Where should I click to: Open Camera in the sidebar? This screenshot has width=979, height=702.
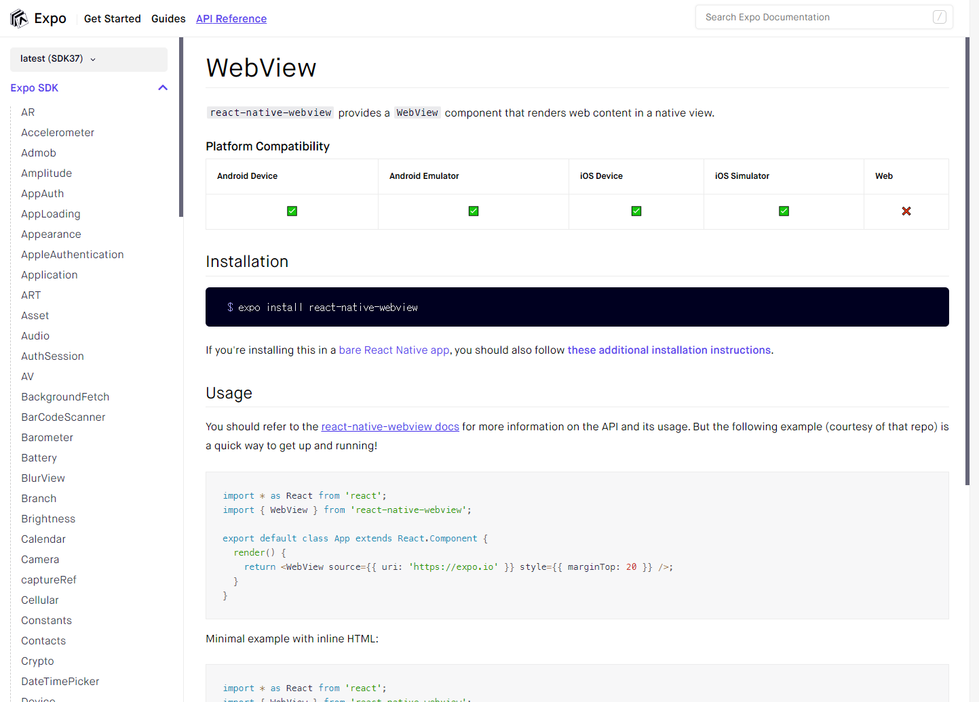pos(40,560)
